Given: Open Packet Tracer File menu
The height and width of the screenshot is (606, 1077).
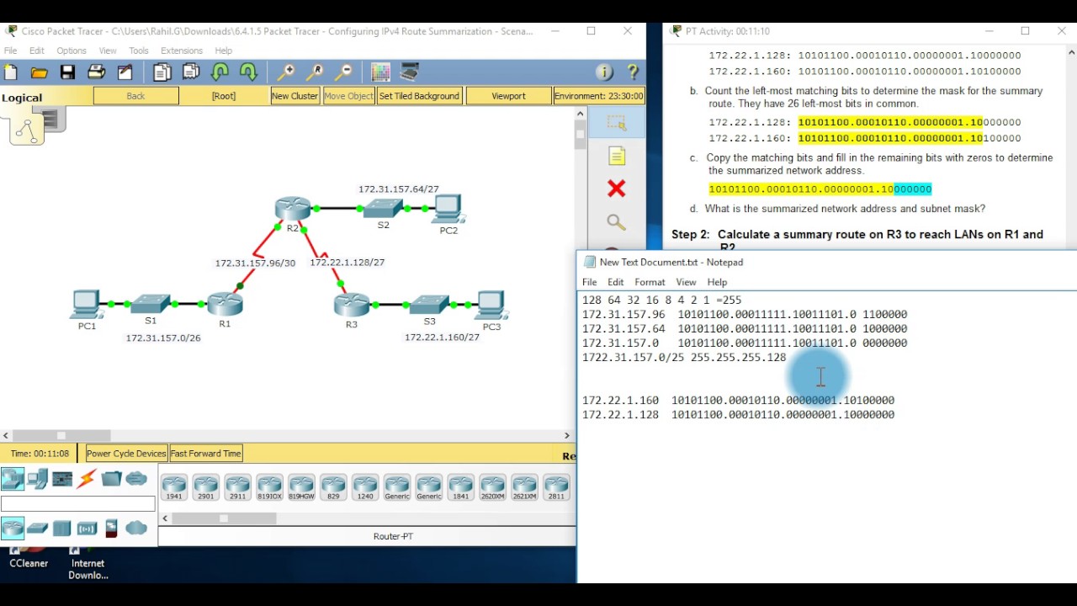Looking at the screenshot, I should (10, 50).
